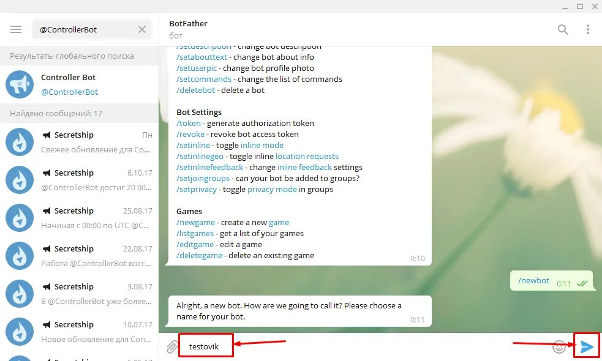602x361 pixels.
Task: Open Secretship message dated 22.08.17
Action: click(x=79, y=256)
